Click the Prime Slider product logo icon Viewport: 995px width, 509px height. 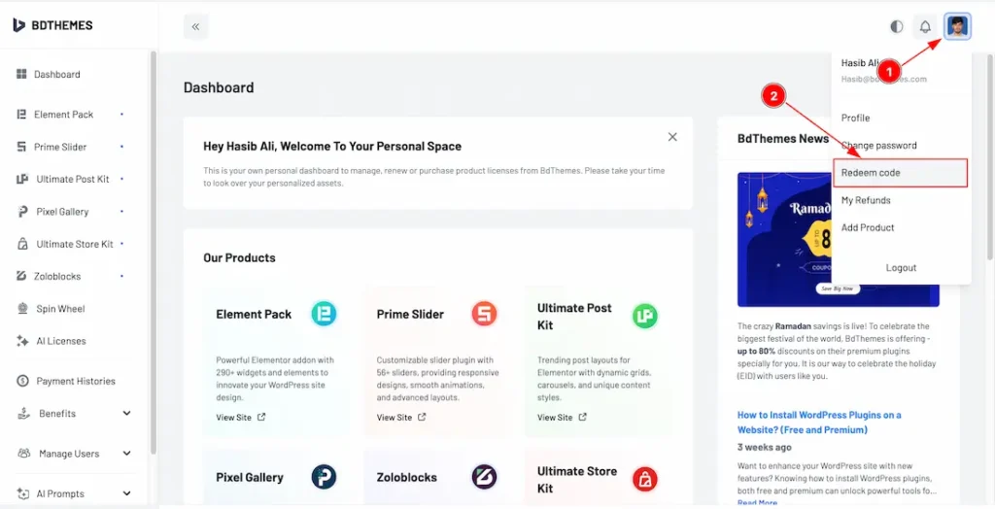pos(484,314)
